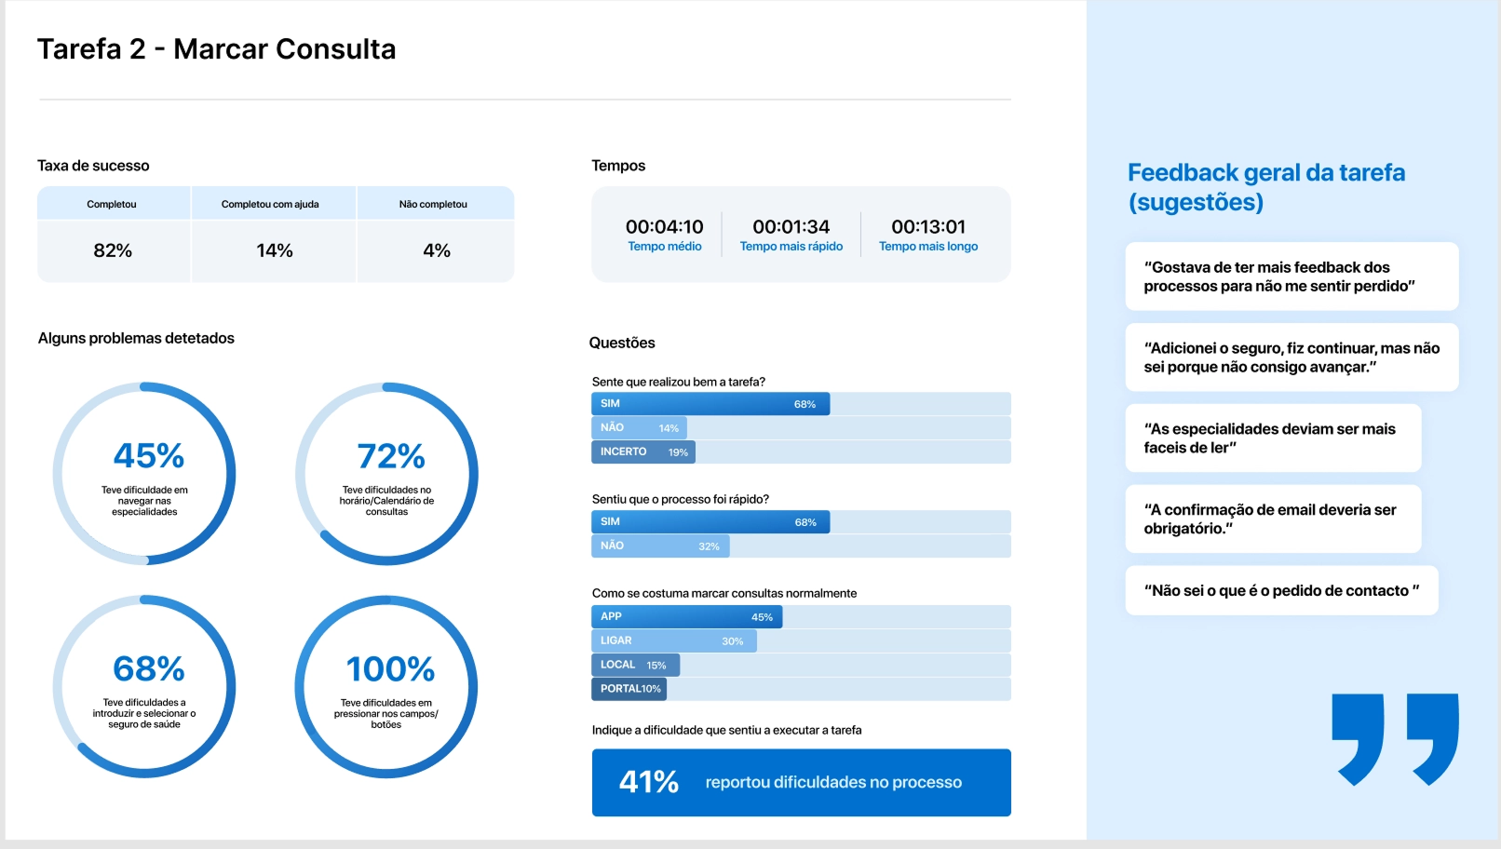
Task: Select the 'Taxa de sucesso' heading
Action: click(x=93, y=166)
